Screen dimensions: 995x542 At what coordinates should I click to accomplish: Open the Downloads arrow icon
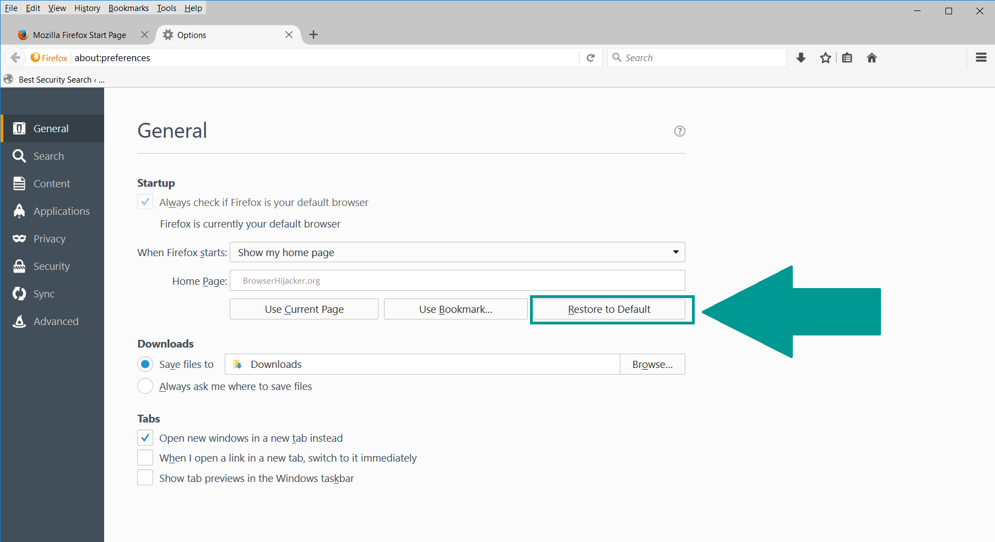pos(801,58)
